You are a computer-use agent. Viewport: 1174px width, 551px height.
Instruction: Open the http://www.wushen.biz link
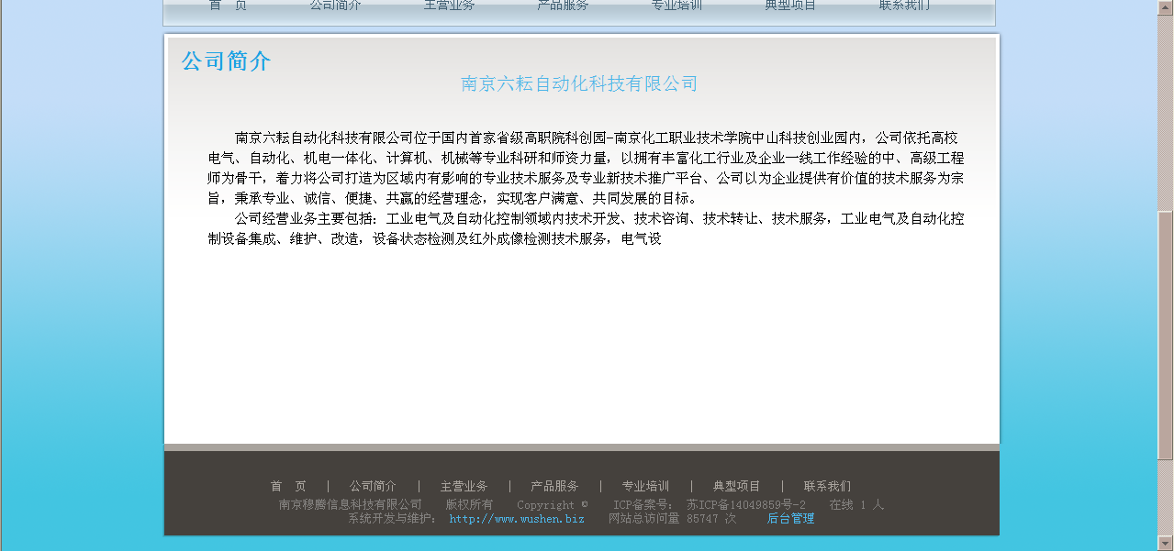coord(517,519)
